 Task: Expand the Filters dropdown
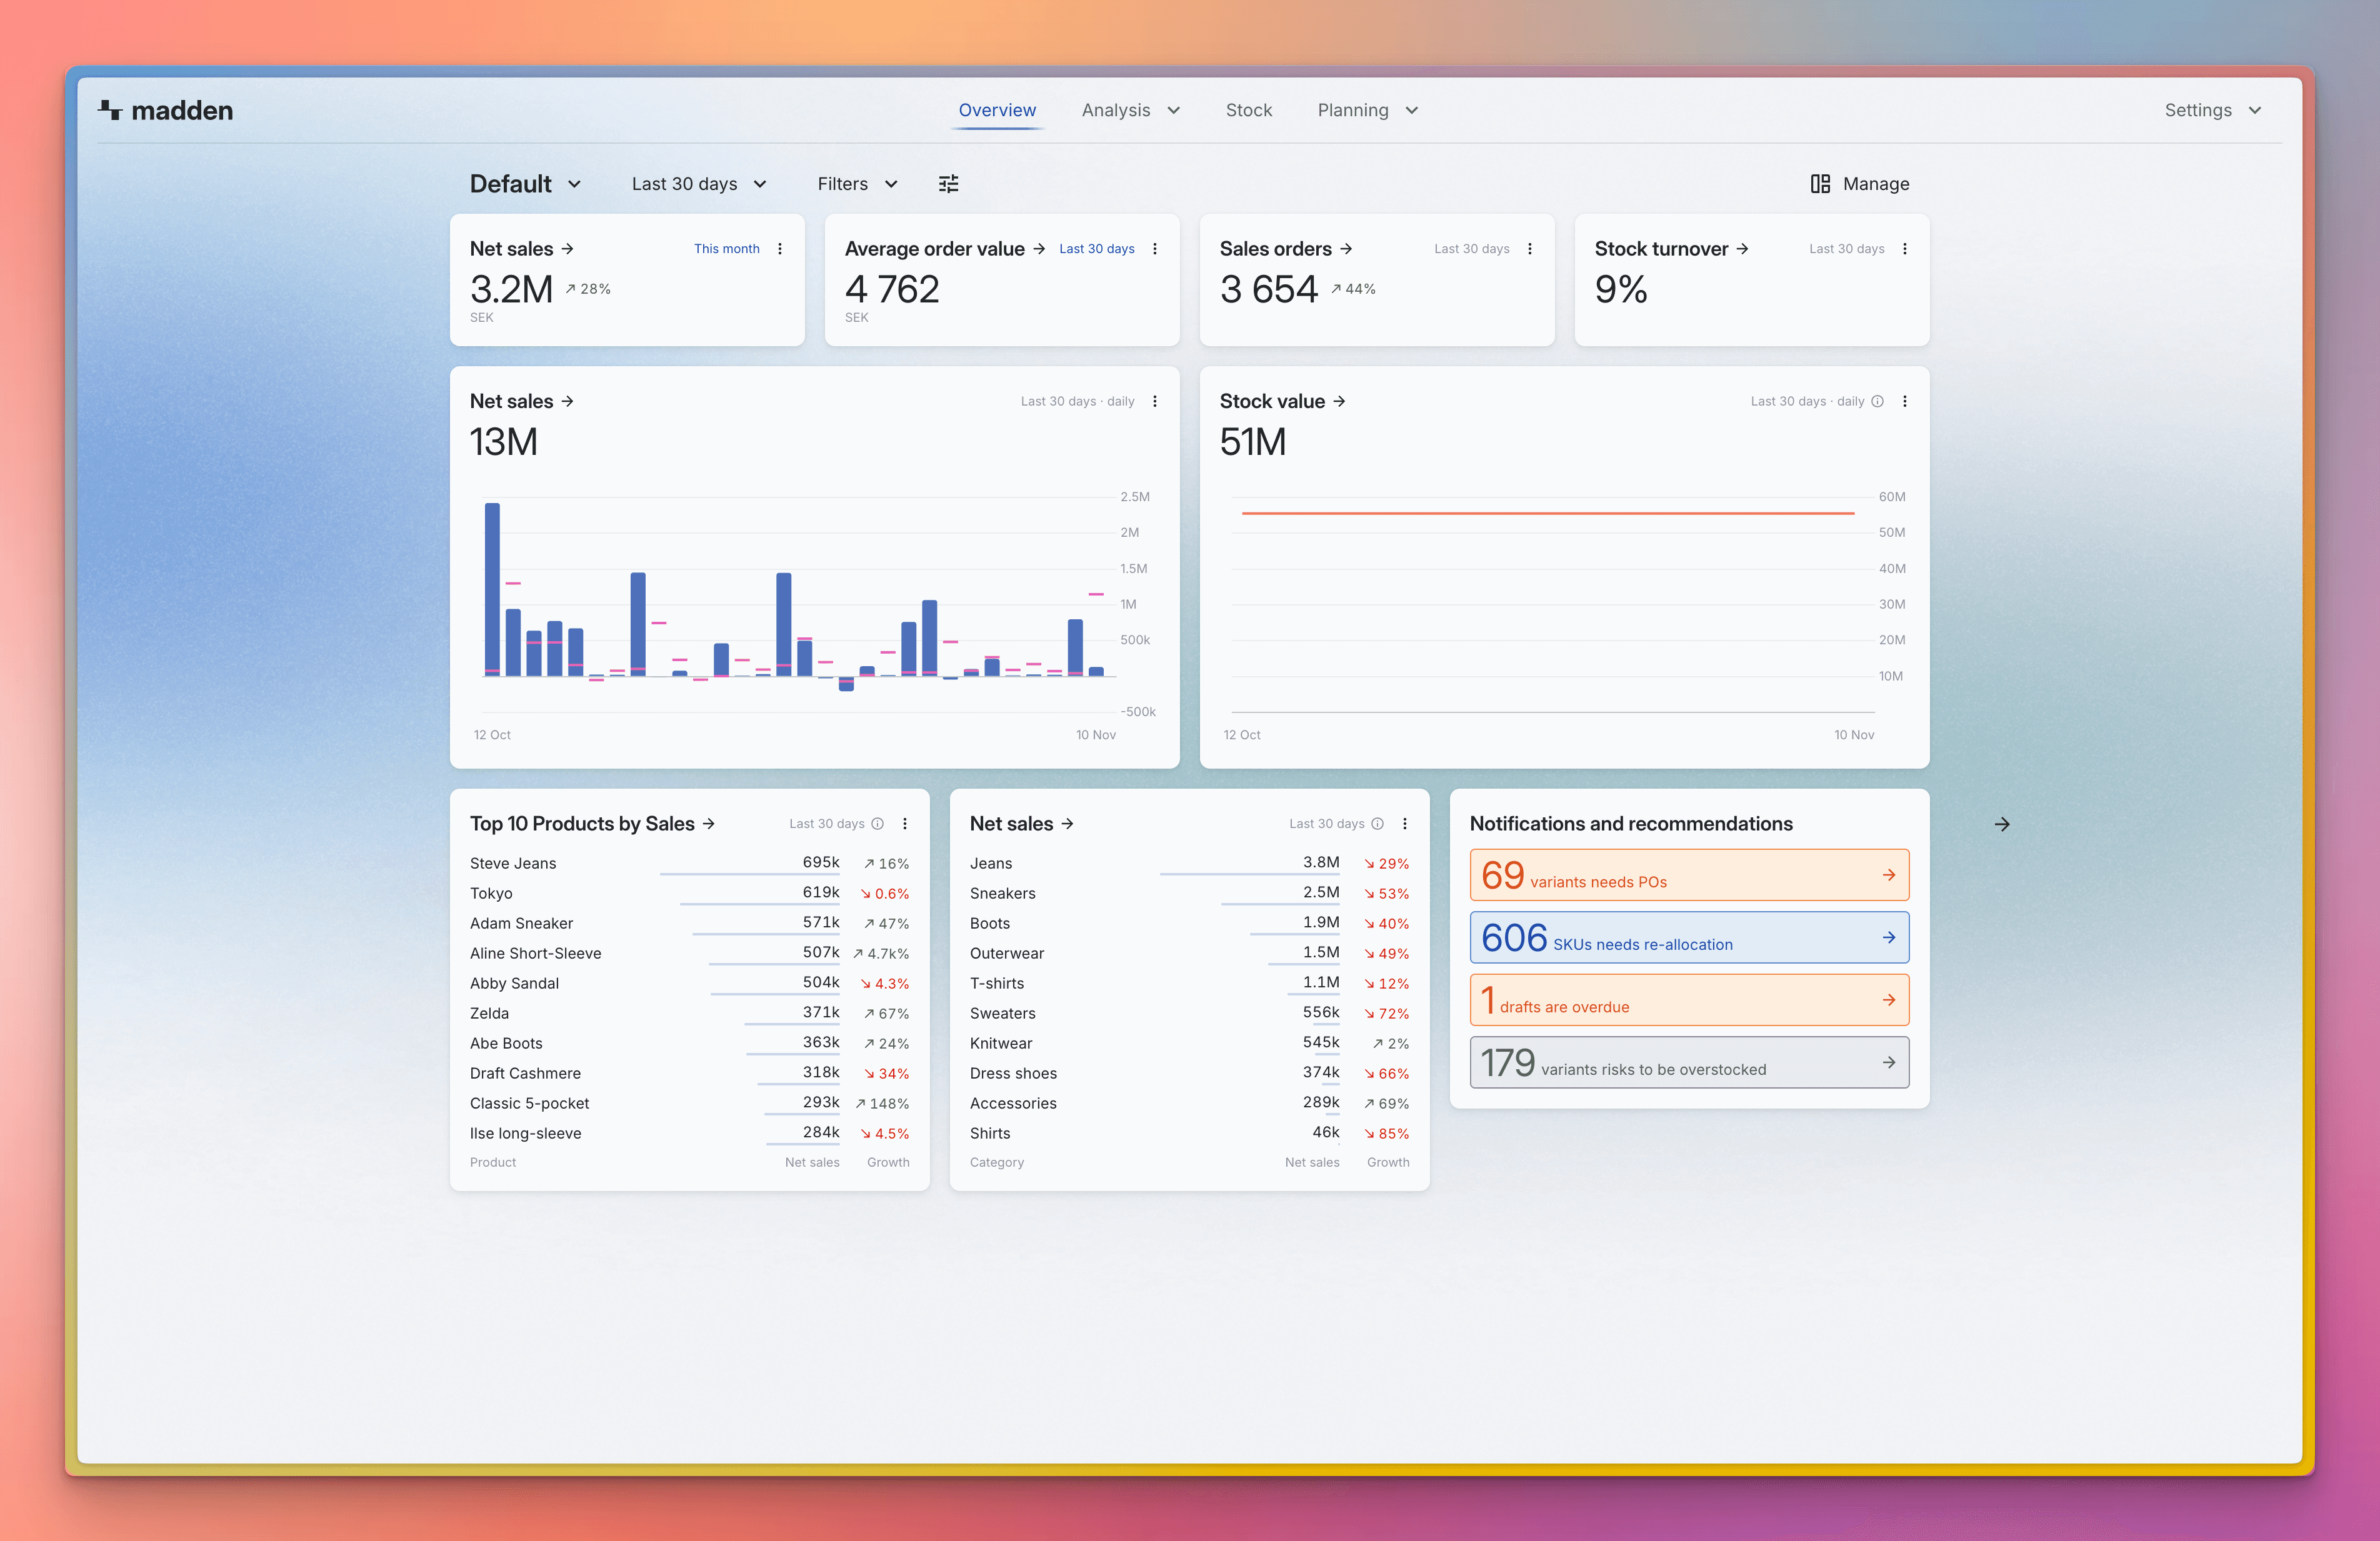coord(857,184)
